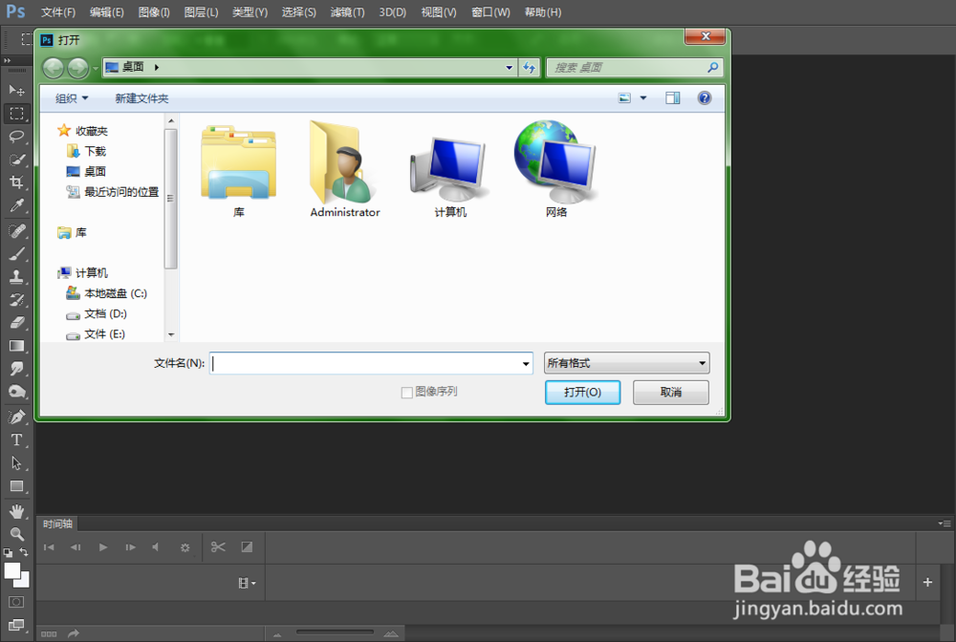Expand the 文件名 filename dropdown arrow
The image size is (956, 642).
(x=526, y=363)
